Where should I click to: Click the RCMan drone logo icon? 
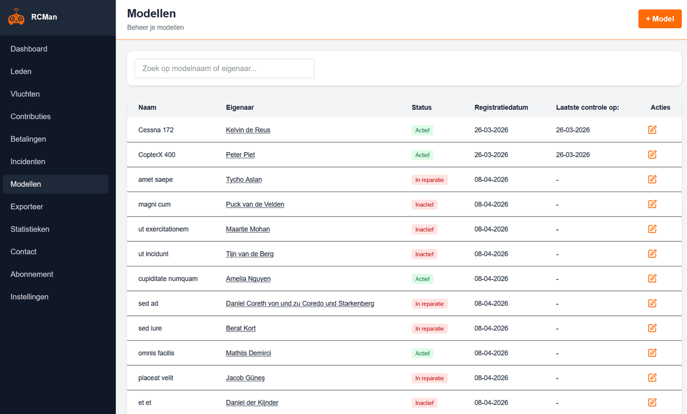16,18
